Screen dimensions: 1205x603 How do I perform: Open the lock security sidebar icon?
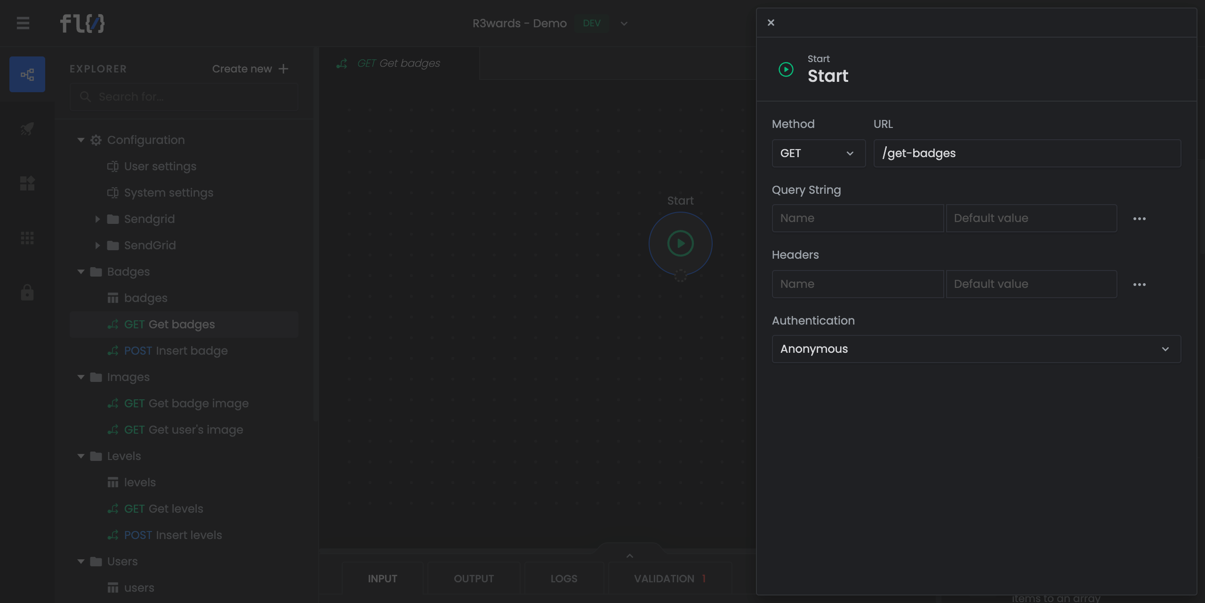point(27,292)
